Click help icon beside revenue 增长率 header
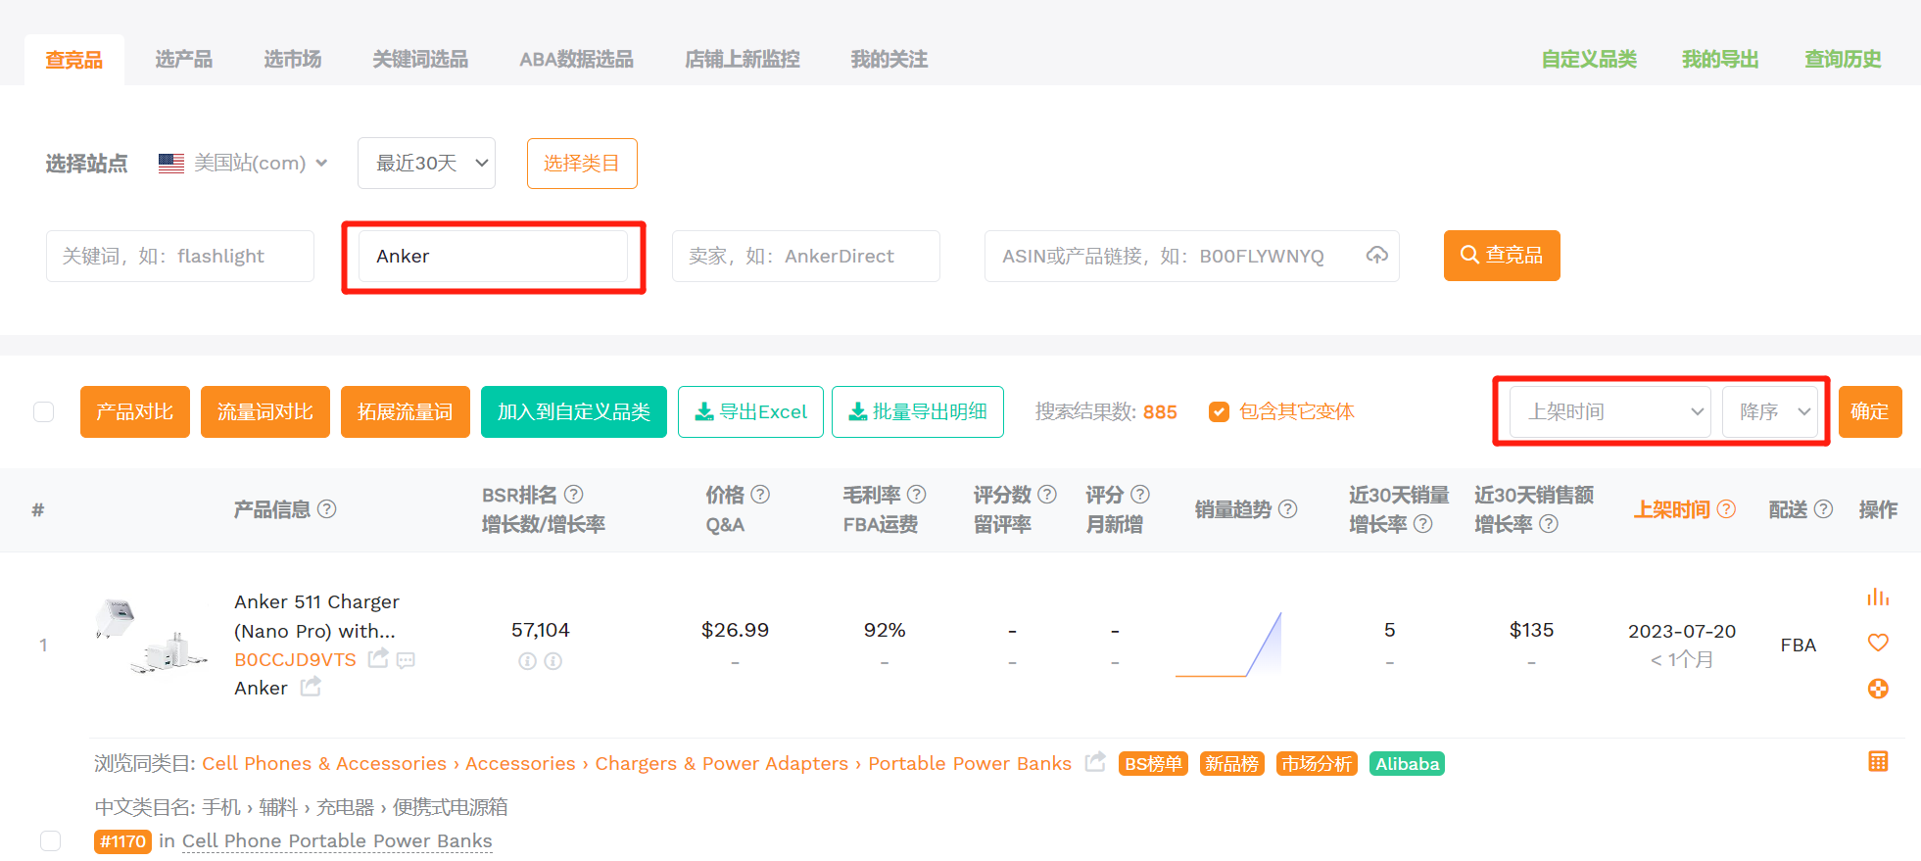 click(1548, 524)
